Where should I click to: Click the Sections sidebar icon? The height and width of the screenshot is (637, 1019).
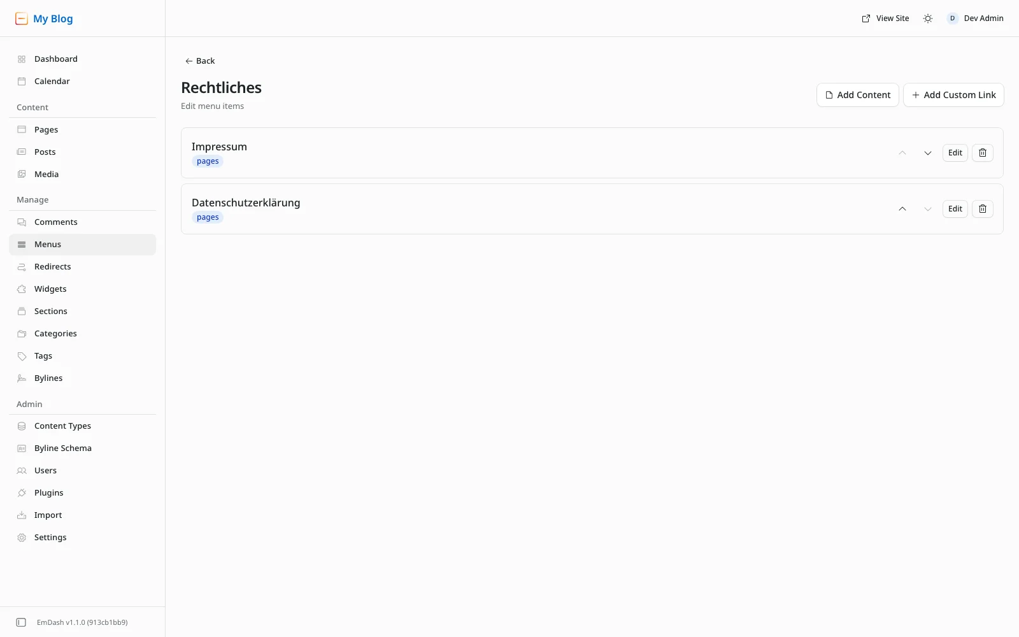22,311
